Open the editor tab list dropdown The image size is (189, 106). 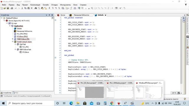click(185, 15)
